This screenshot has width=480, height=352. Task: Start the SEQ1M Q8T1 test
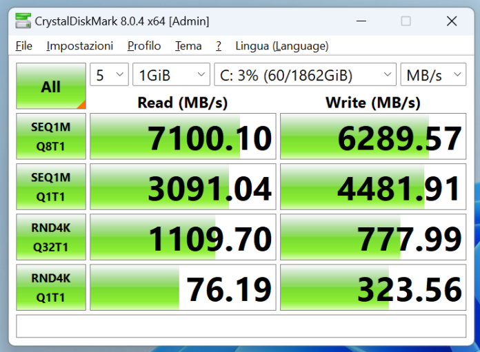click(x=51, y=136)
